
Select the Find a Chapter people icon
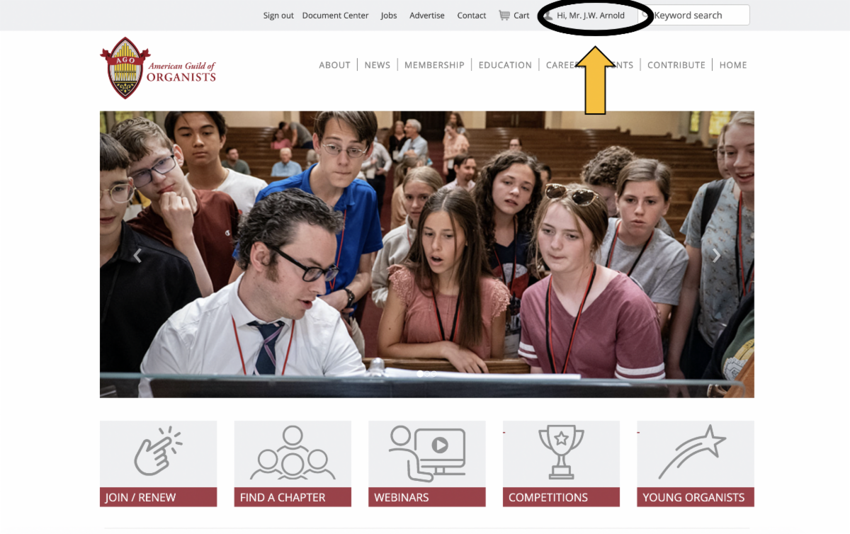tap(293, 453)
